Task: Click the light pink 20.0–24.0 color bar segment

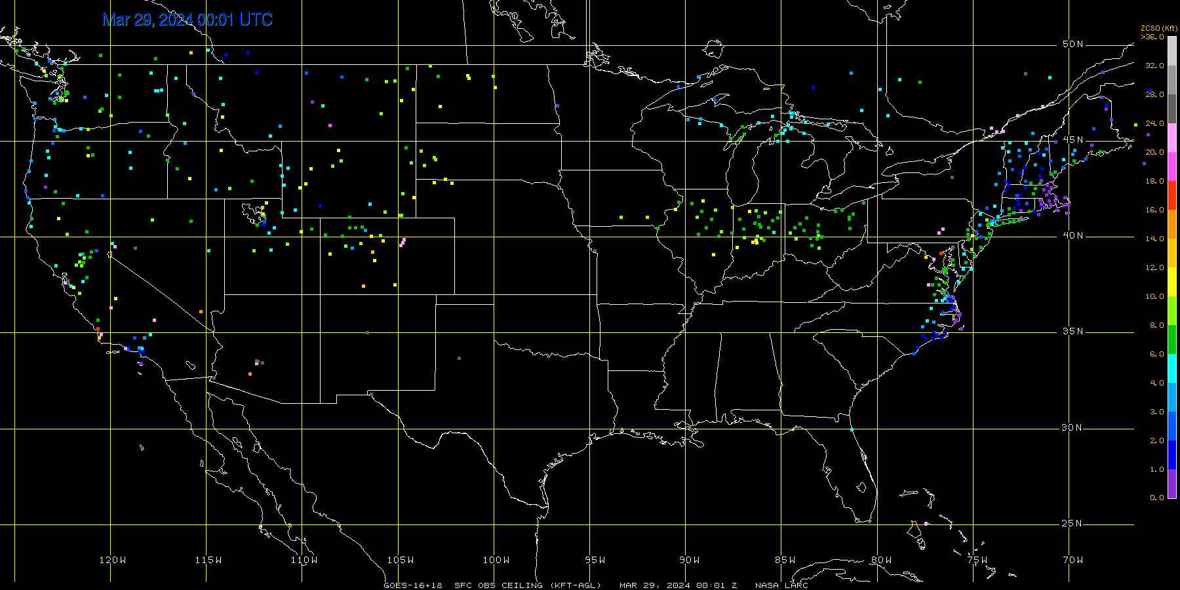Action: [1172, 138]
